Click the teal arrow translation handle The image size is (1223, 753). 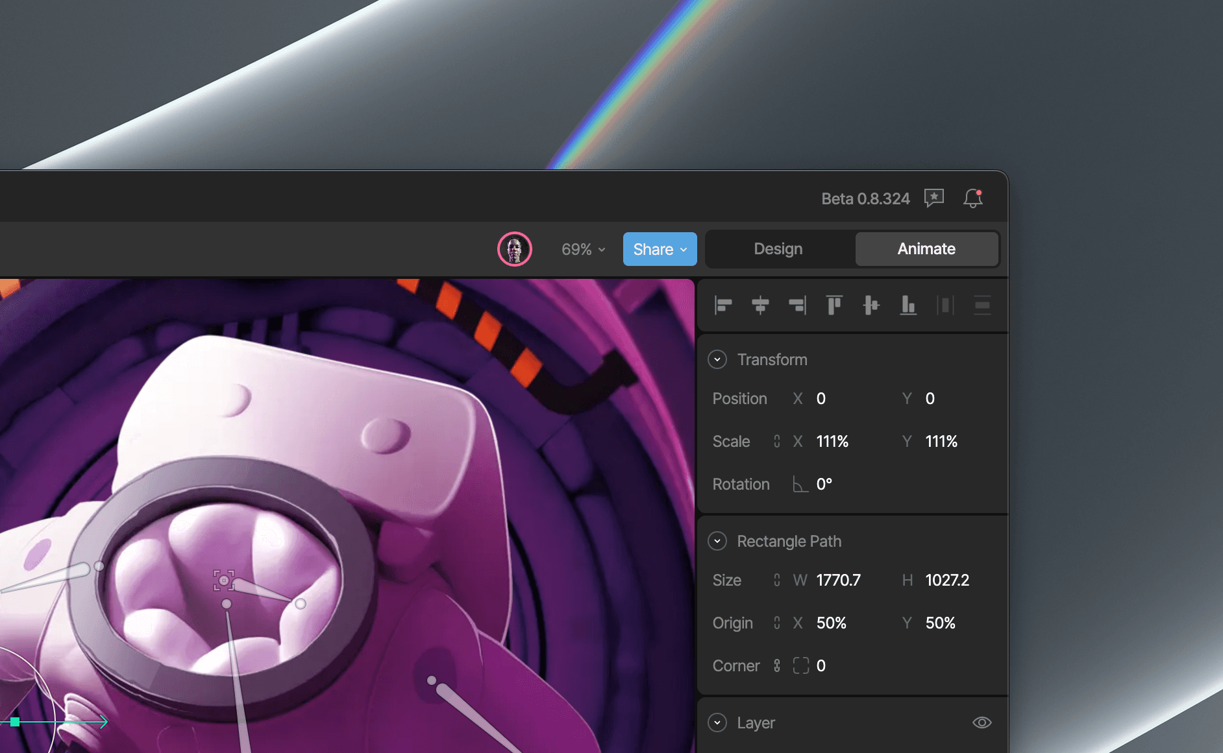tap(103, 722)
